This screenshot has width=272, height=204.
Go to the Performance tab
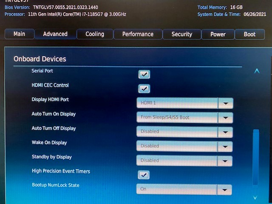click(x=138, y=34)
